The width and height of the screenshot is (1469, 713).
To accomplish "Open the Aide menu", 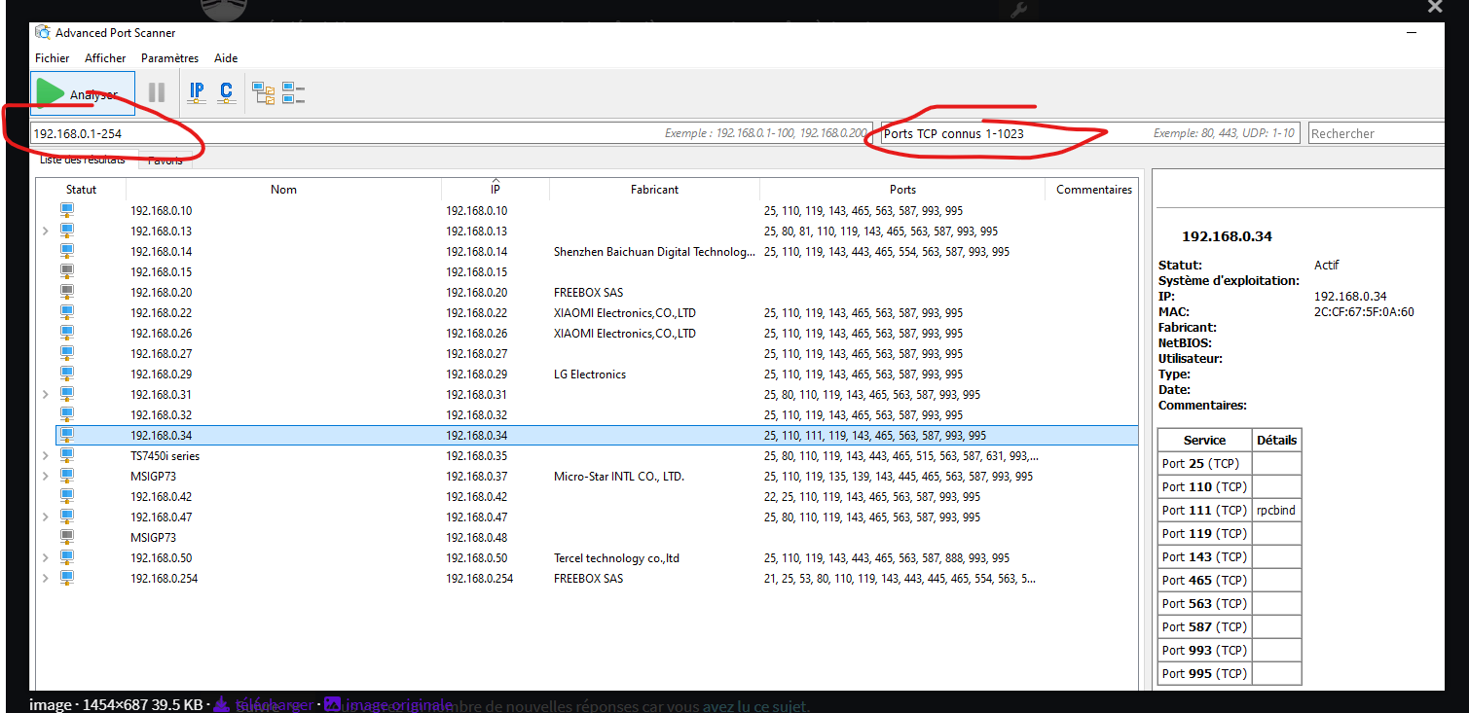I will coord(226,58).
